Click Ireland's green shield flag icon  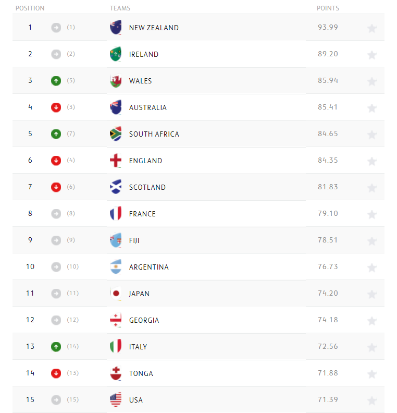116,54
